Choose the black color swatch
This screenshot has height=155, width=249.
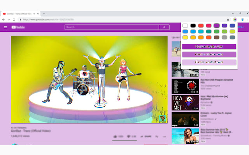[x=193, y=26]
